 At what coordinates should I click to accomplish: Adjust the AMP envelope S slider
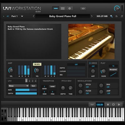coord(25,70)
